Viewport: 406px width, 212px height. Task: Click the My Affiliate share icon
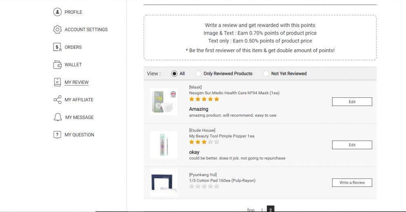pyautogui.click(x=58, y=99)
